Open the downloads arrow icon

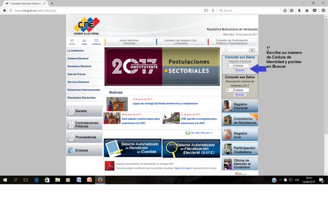coord(300,11)
